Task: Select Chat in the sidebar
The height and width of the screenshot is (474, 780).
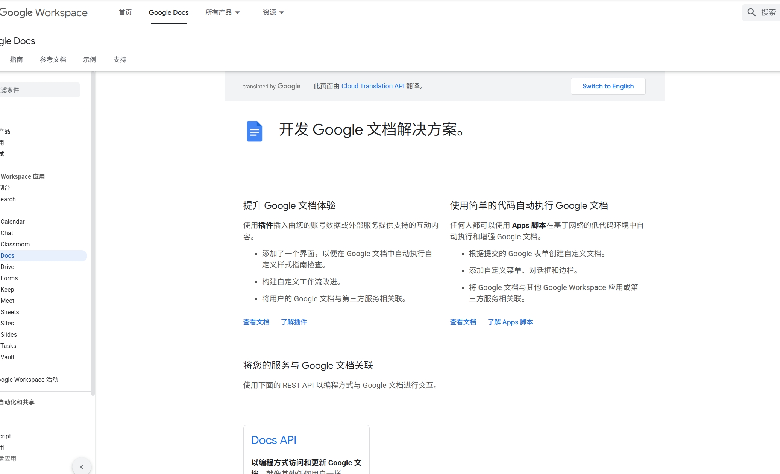Action: tap(7, 233)
